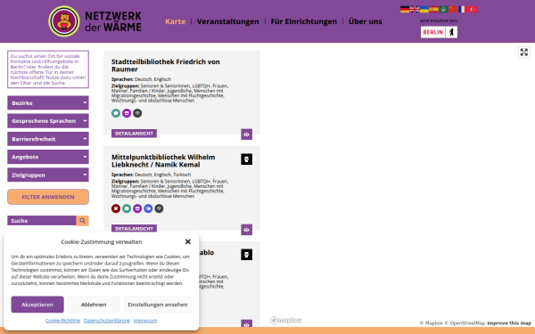This screenshot has width=535, height=334.
Task: Select the green Arabic flag language option
Action: (443, 9)
